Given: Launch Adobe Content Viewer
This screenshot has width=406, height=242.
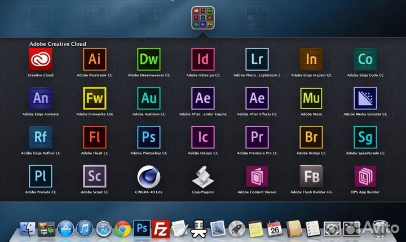Looking at the screenshot, I should pos(257,177).
